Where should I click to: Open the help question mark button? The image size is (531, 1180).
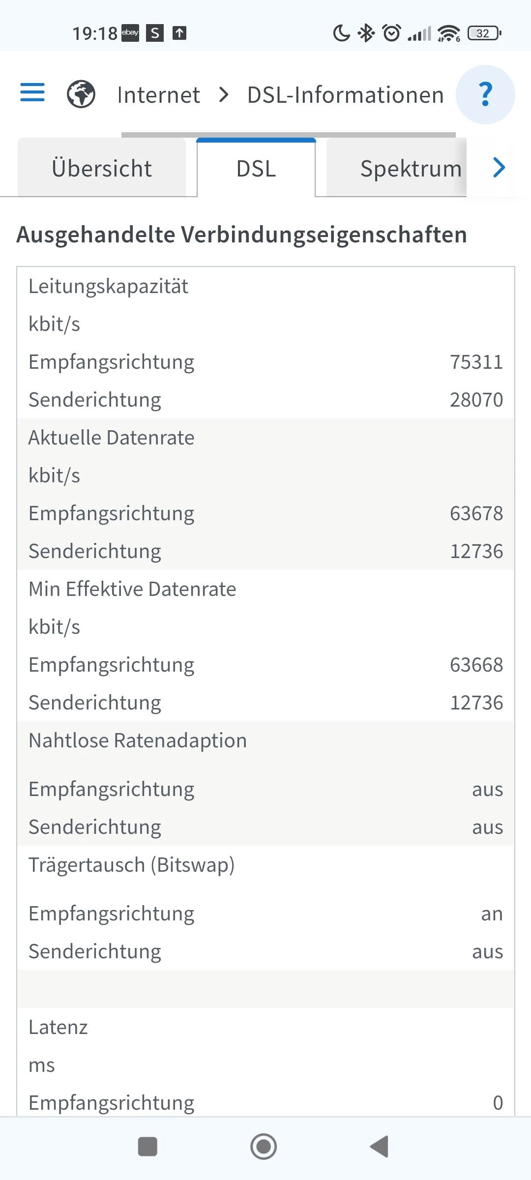[485, 94]
